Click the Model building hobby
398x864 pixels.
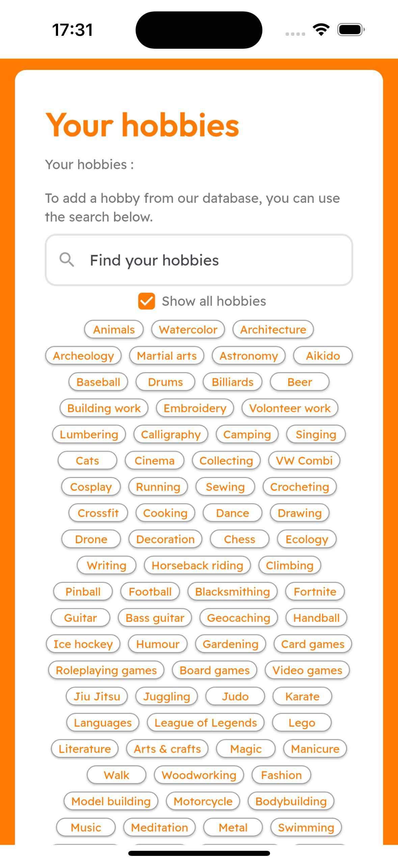(110, 801)
